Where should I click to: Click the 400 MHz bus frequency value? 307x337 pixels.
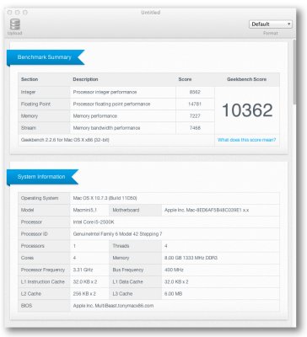[174, 270]
